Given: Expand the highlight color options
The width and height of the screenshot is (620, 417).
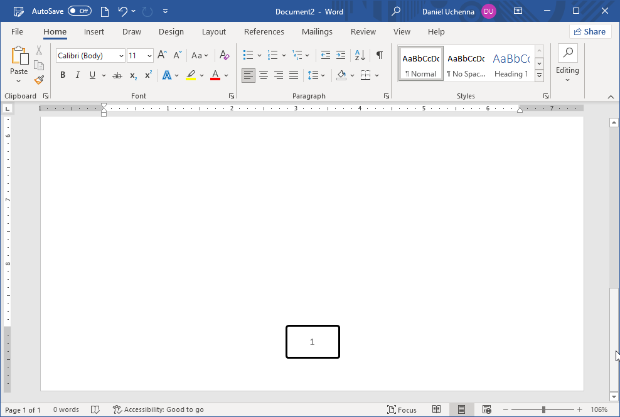Looking at the screenshot, I should (x=201, y=75).
